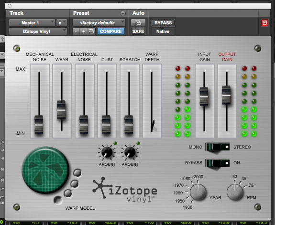Click the Mechanical Noise slider handle
Image resolution: width=287 pixels, height=225 pixels.
click(x=39, y=125)
